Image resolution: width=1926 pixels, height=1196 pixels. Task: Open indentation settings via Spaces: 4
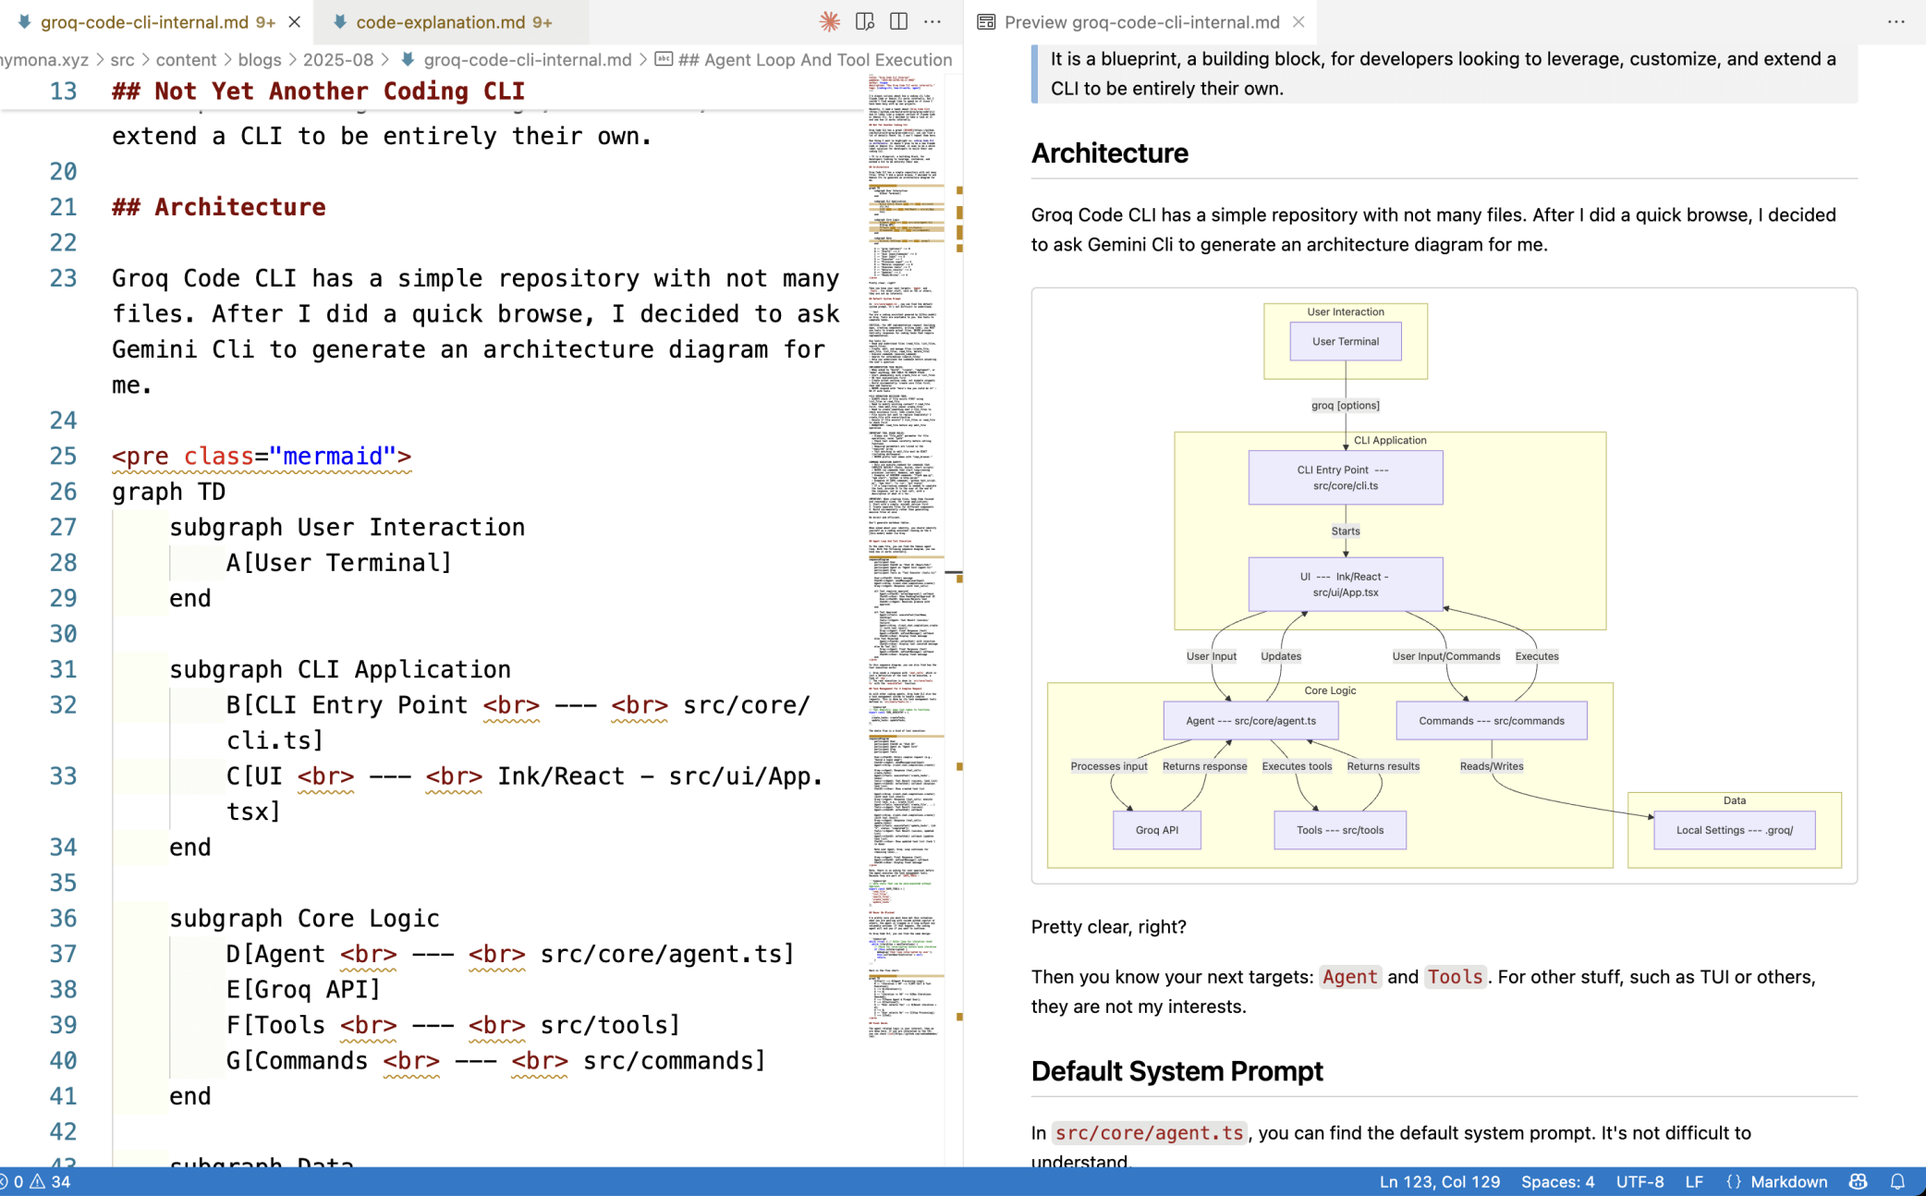[1556, 1181]
